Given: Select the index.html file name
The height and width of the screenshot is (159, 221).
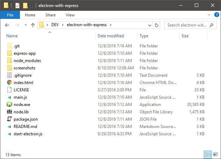Looking at the screenshot, I should click(23, 83).
